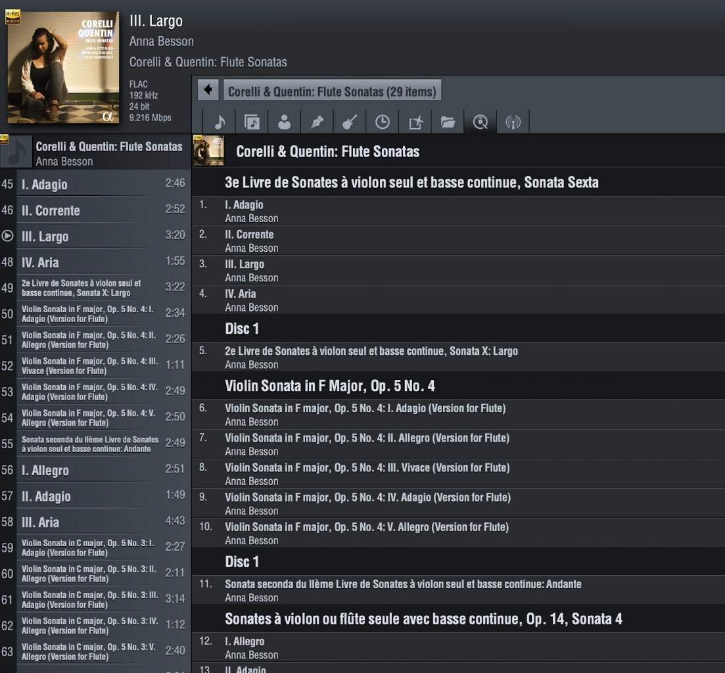The image size is (725, 673).
Task: Open the disc search icon tab
Action: click(x=480, y=122)
